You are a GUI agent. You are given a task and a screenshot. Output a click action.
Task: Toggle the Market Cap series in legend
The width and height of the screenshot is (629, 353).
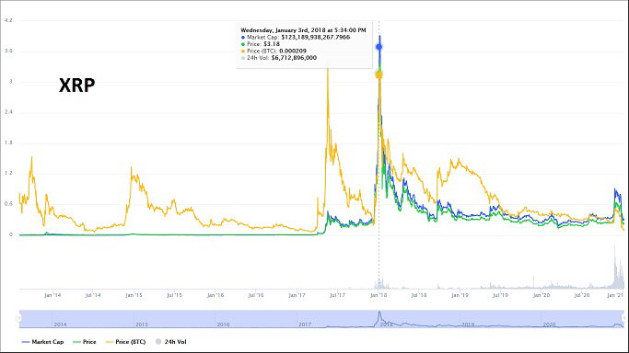pyautogui.click(x=42, y=342)
